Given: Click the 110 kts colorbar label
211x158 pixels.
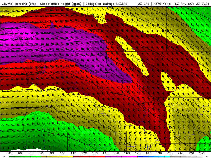Looking at the screenshot, I should (73, 153).
